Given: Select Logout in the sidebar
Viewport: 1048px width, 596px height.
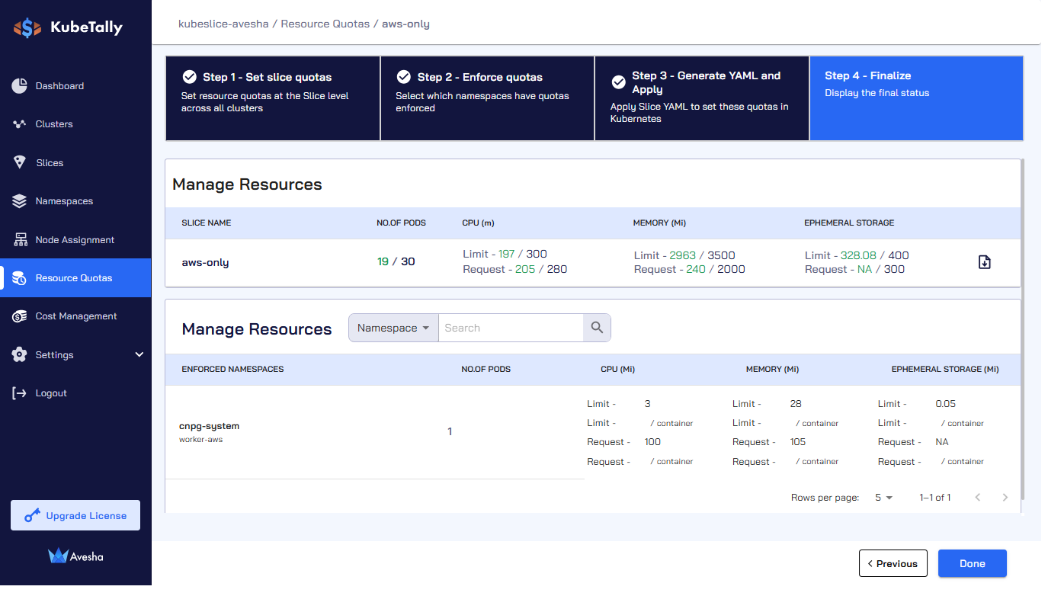Looking at the screenshot, I should [x=75, y=393].
